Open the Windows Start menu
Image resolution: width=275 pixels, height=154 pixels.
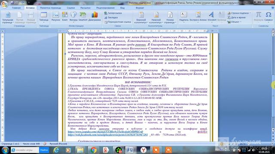coord(5,150)
